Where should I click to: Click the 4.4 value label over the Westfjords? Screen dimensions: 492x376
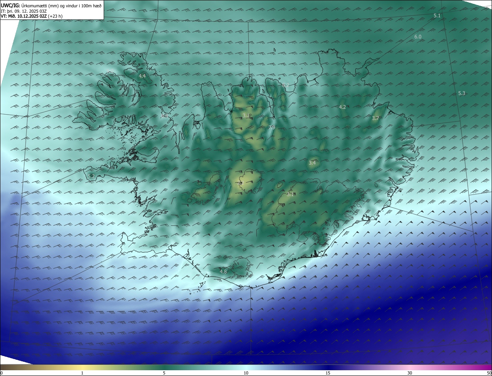(142, 76)
